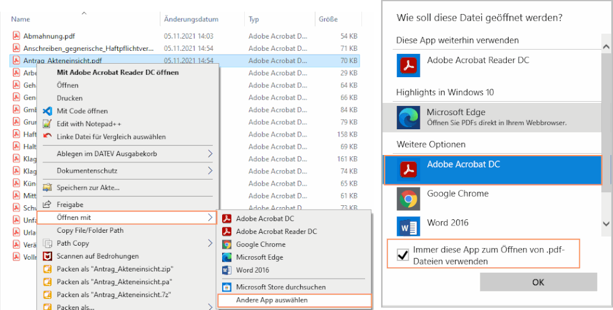Choose 'Mit Code öffnen' menu entry
Image resolution: width=613 pixels, height=310 pixels.
(82, 111)
